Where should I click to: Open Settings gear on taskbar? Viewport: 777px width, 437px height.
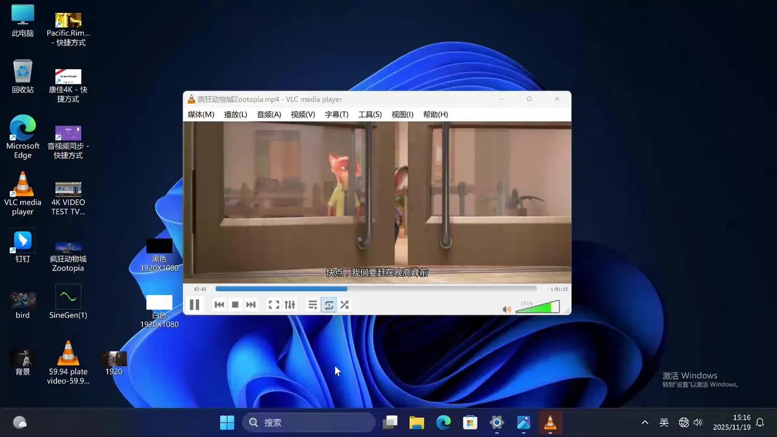(x=497, y=422)
